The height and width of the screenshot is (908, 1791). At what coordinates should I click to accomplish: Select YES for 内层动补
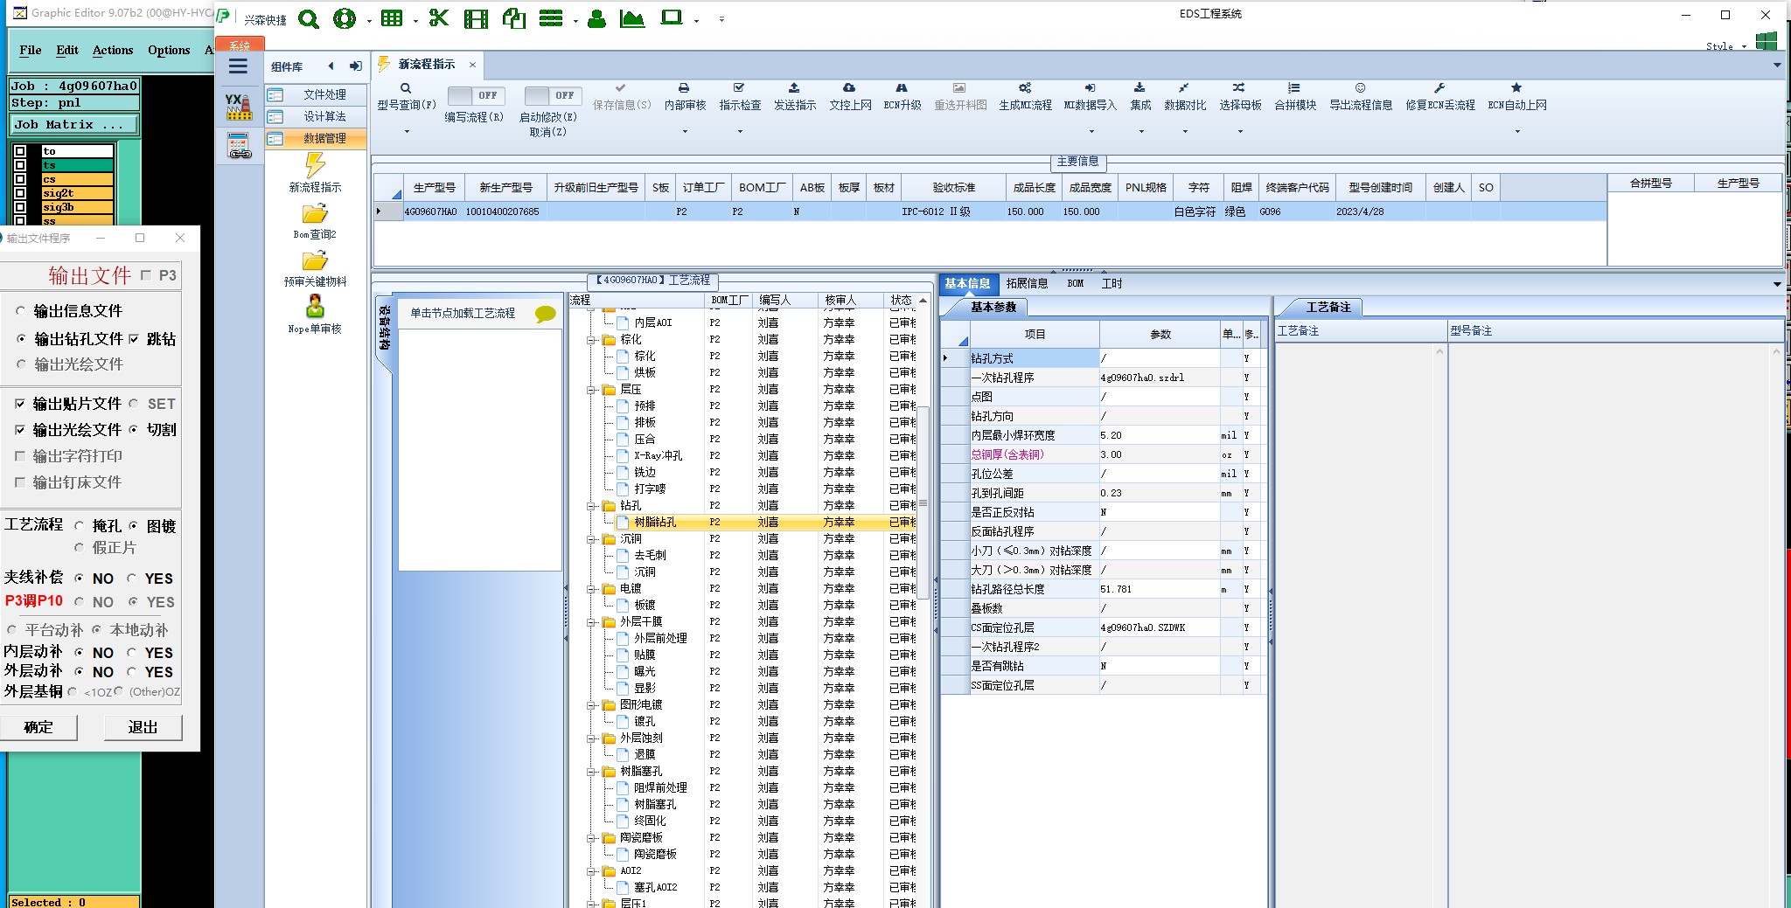132,653
